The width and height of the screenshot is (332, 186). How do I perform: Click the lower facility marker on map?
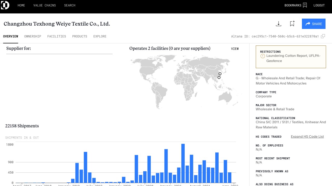[x=219, y=78]
